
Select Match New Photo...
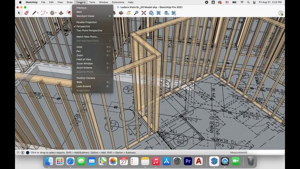click(93, 37)
